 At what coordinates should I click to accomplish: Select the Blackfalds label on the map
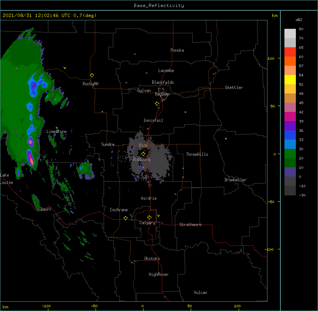tap(163, 82)
